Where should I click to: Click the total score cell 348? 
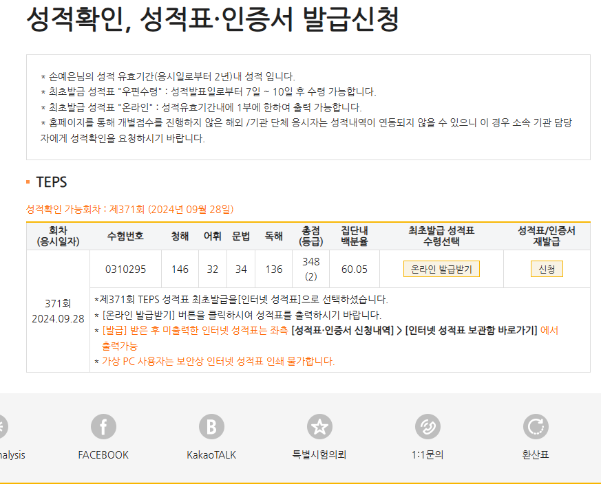click(310, 262)
